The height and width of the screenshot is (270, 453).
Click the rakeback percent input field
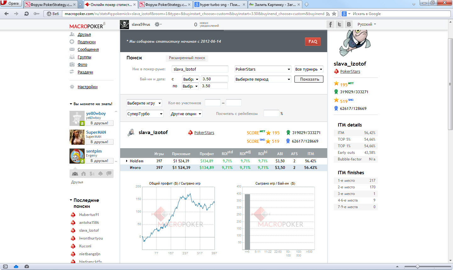pos(271,113)
